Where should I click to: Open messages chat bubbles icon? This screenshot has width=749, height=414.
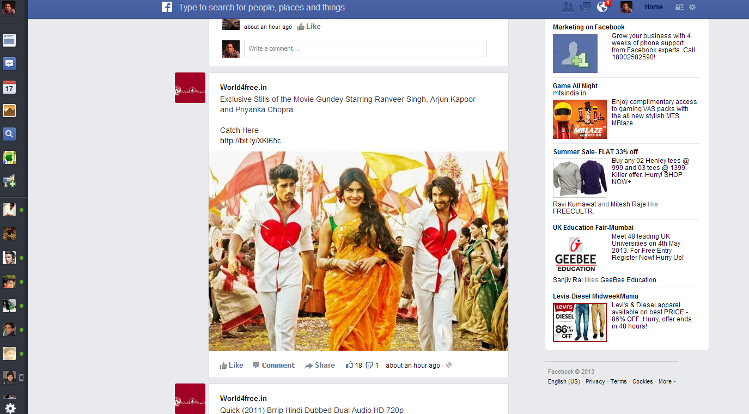click(x=585, y=7)
